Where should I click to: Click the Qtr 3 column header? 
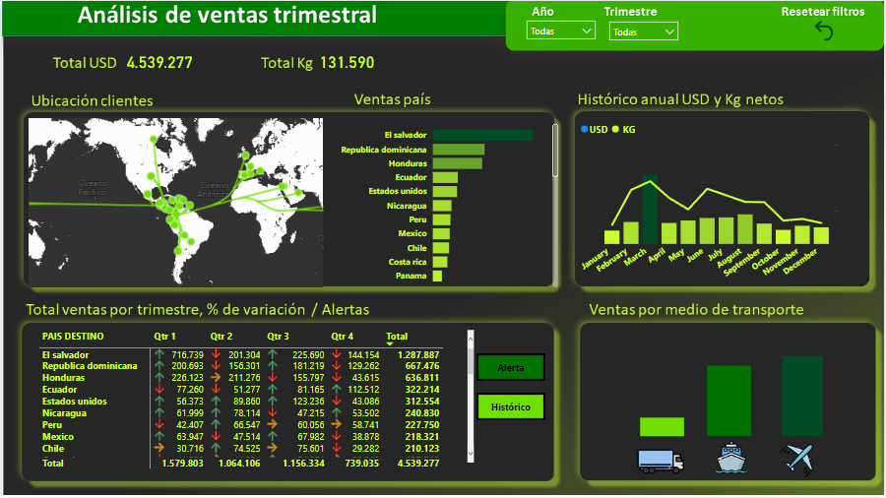pos(278,336)
